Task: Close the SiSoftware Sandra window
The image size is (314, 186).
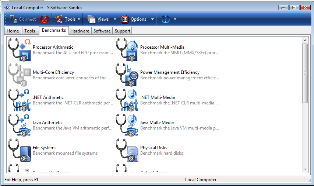Action: pyautogui.click(x=305, y=8)
